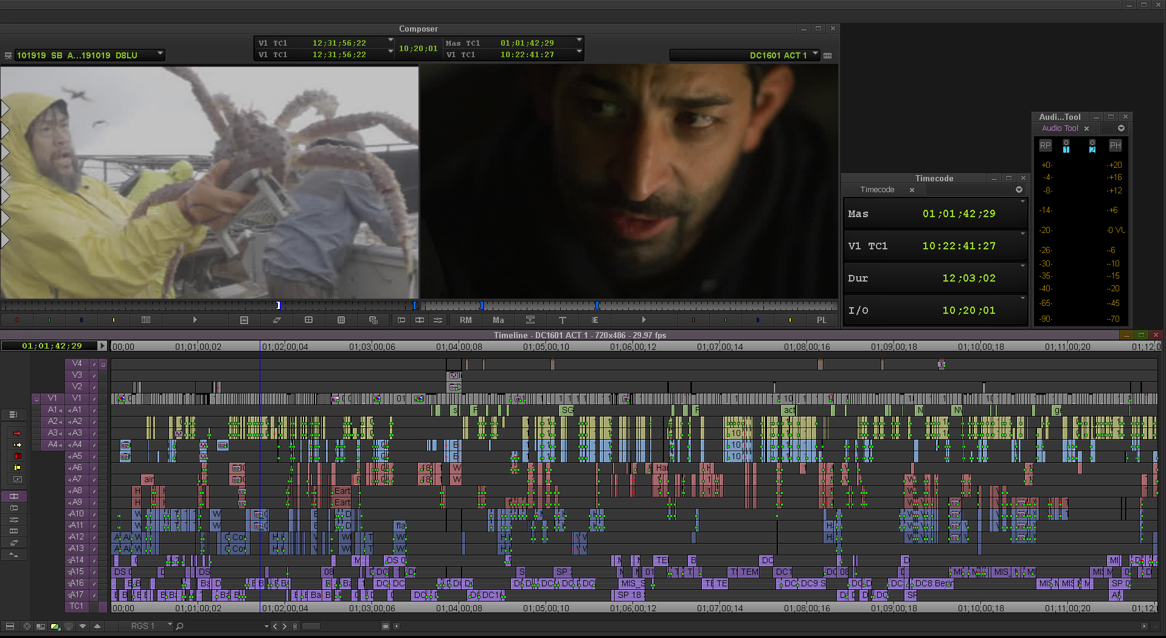Toggle record track selector A10
Screen dimensions: 1166x638
click(x=77, y=514)
